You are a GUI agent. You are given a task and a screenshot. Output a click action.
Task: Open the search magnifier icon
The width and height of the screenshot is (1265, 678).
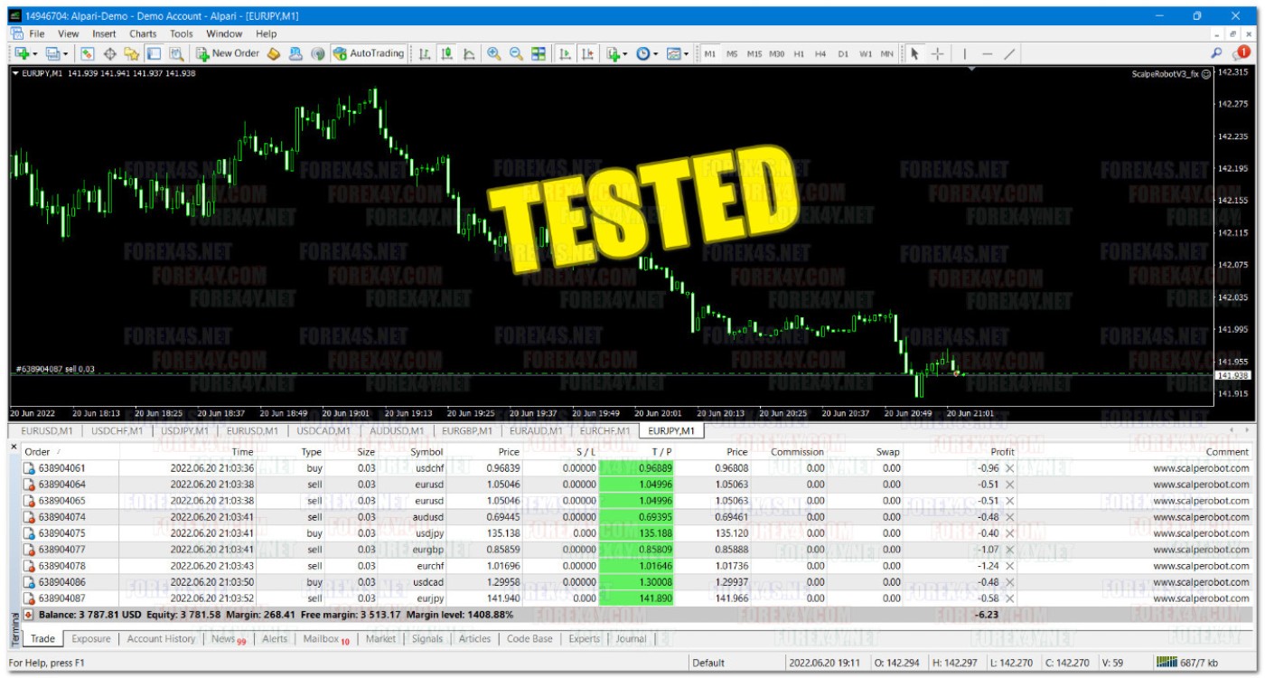[x=1216, y=54]
